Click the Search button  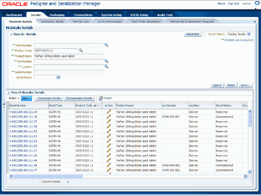pos(217,85)
